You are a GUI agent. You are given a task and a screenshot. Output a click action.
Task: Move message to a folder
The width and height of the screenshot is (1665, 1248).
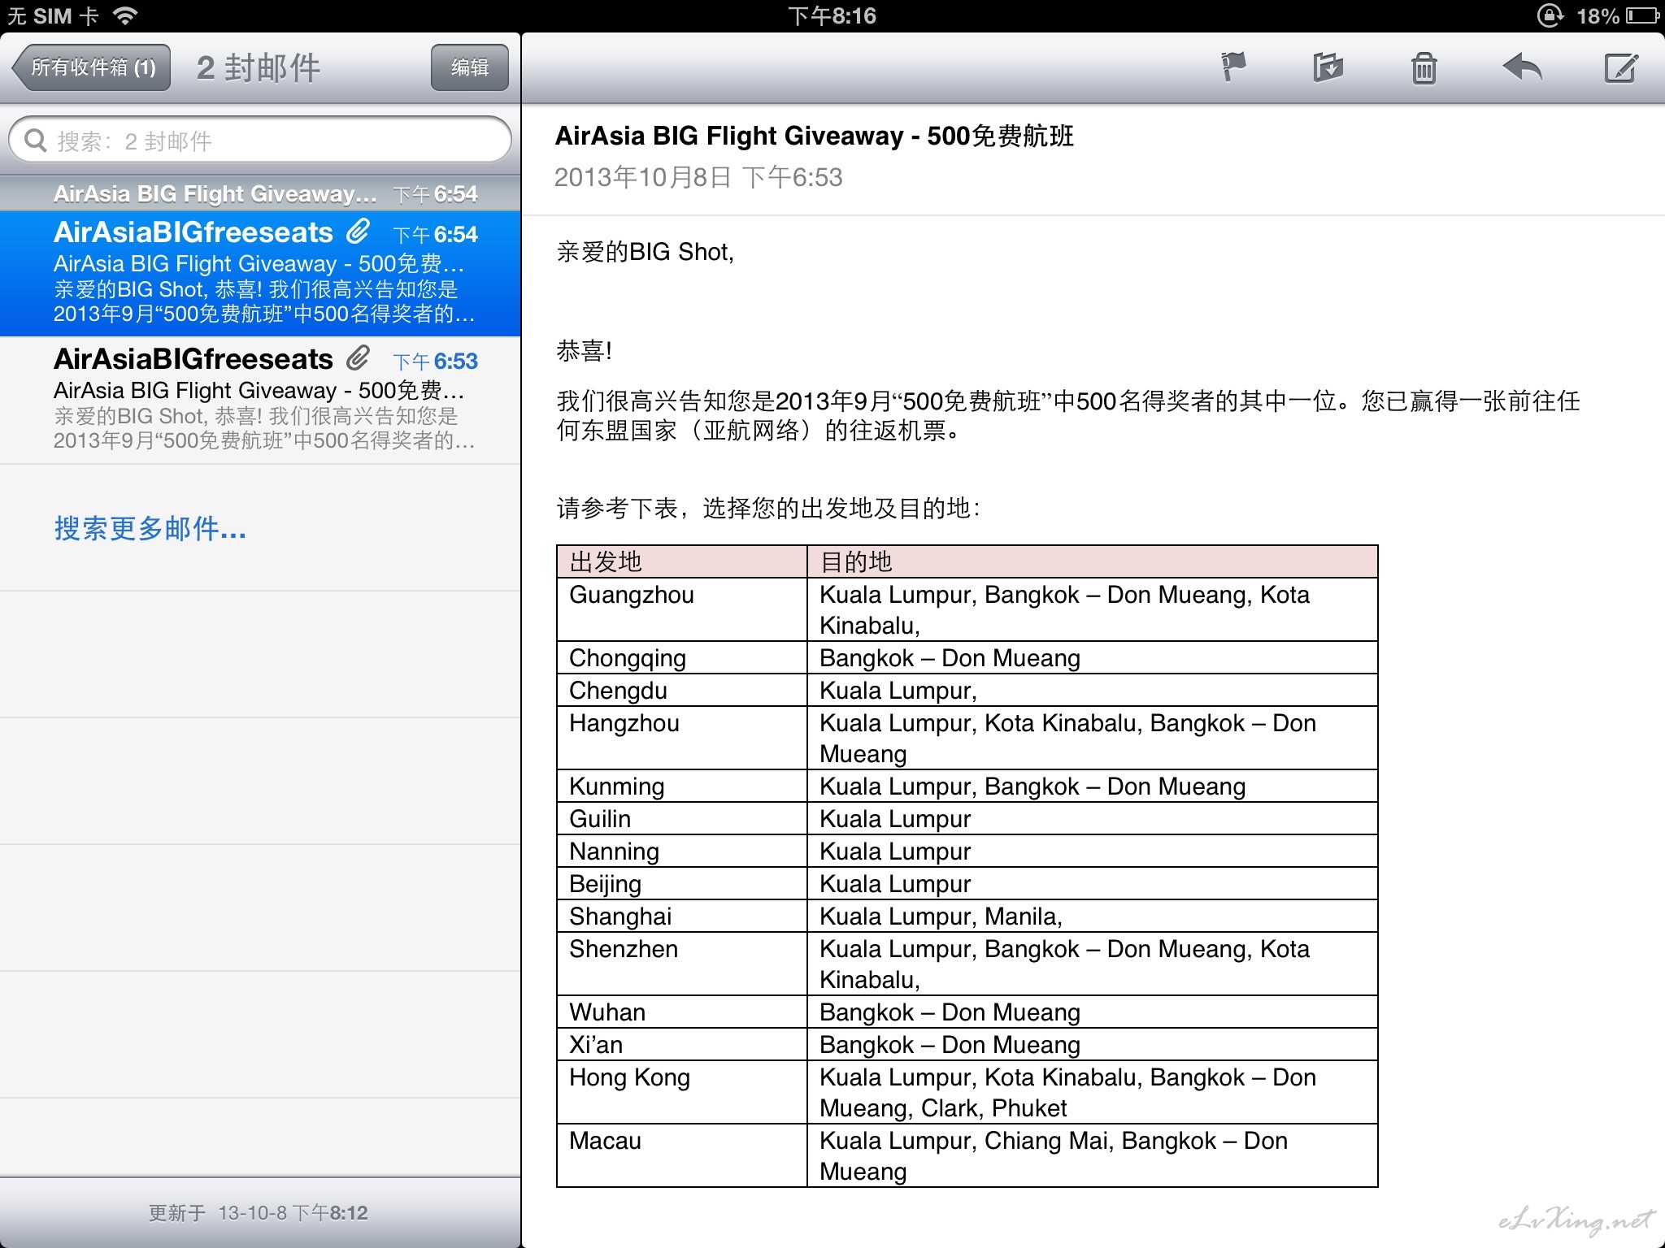(1328, 67)
